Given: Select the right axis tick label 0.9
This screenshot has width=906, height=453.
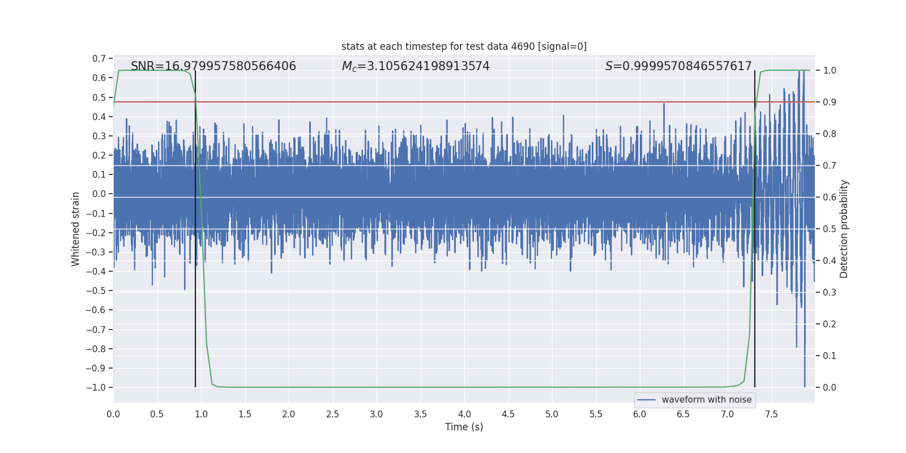Looking at the screenshot, I should point(830,102).
